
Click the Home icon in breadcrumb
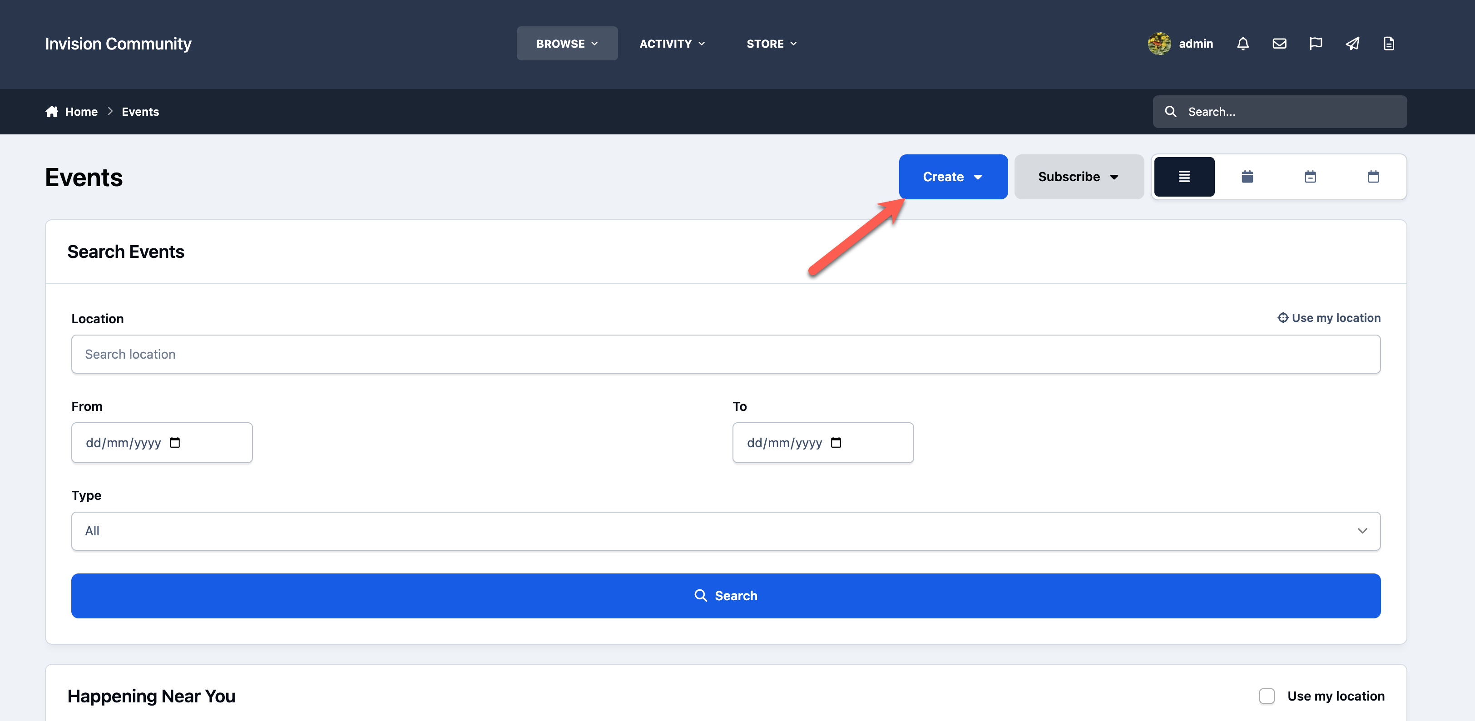[x=52, y=112]
